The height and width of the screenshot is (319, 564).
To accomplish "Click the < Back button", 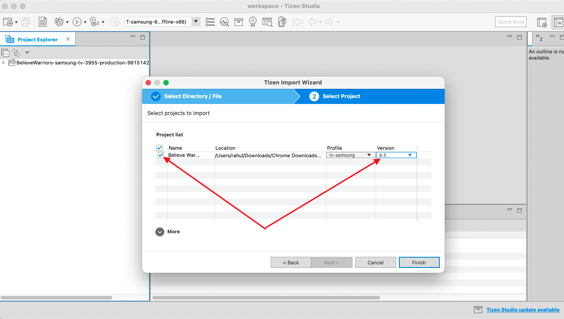I will pyautogui.click(x=291, y=263).
